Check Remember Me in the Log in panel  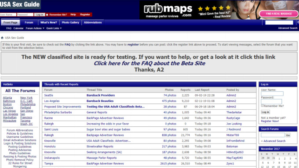pyautogui.click(x=263, y=106)
